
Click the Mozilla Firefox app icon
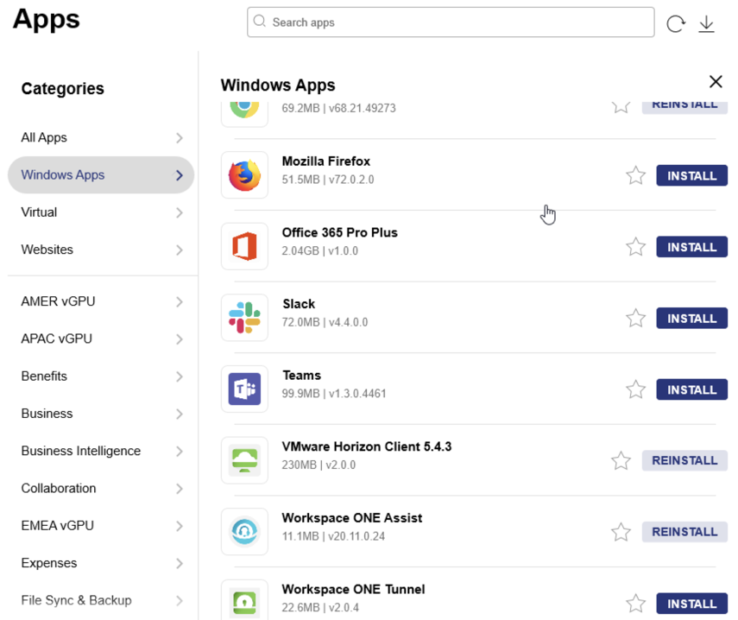[244, 175]
